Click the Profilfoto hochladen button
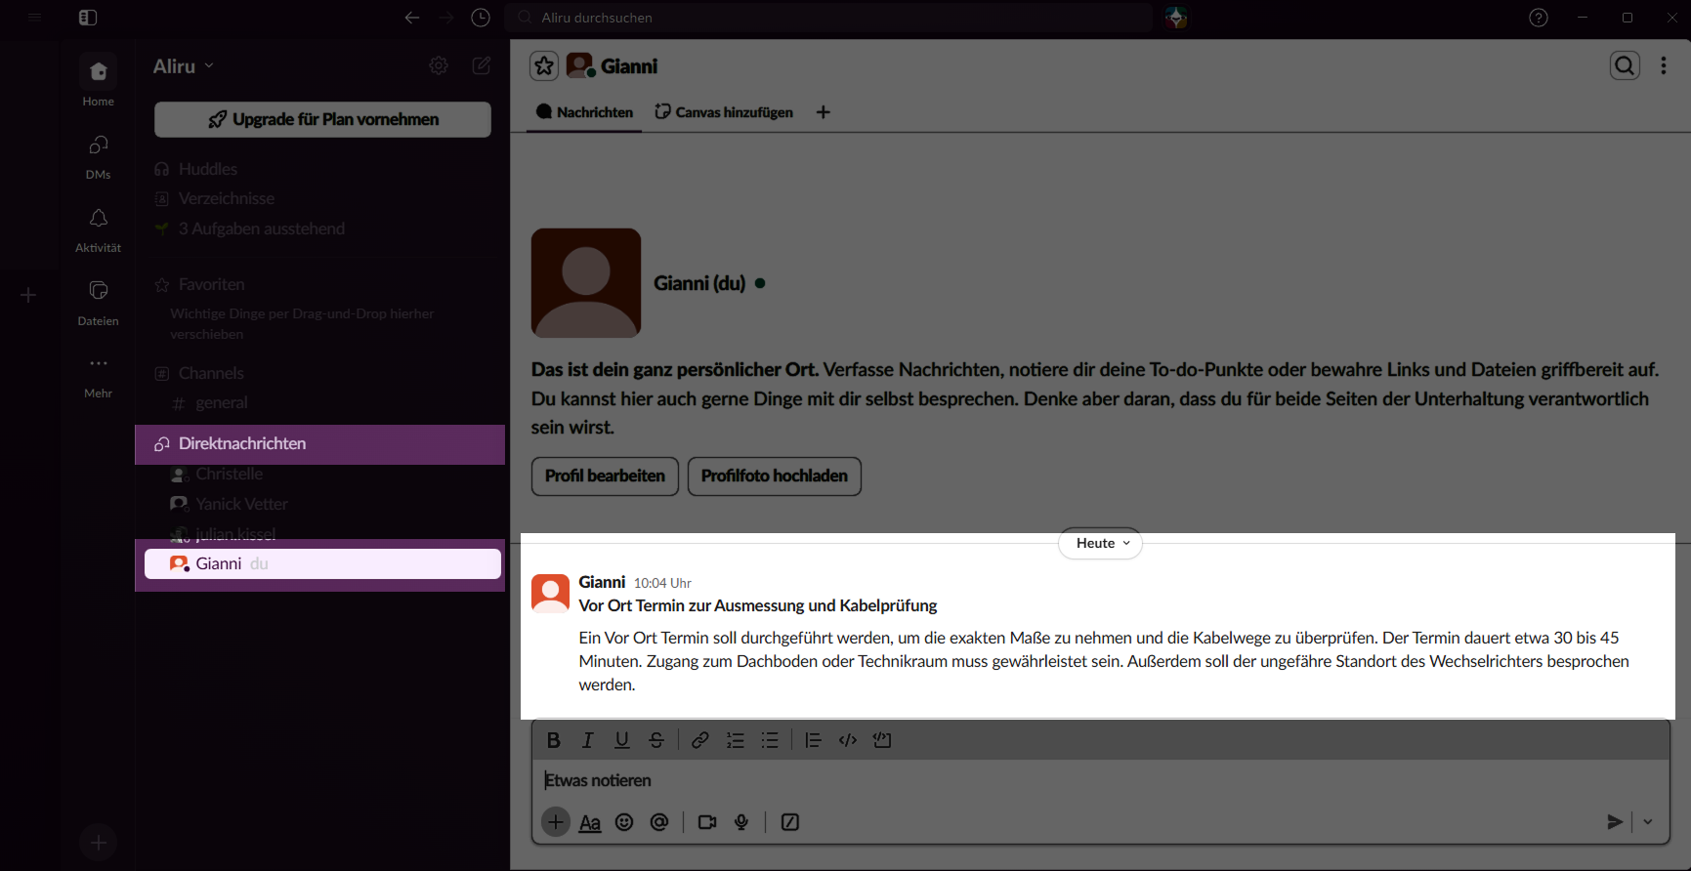 click(775, 476)
